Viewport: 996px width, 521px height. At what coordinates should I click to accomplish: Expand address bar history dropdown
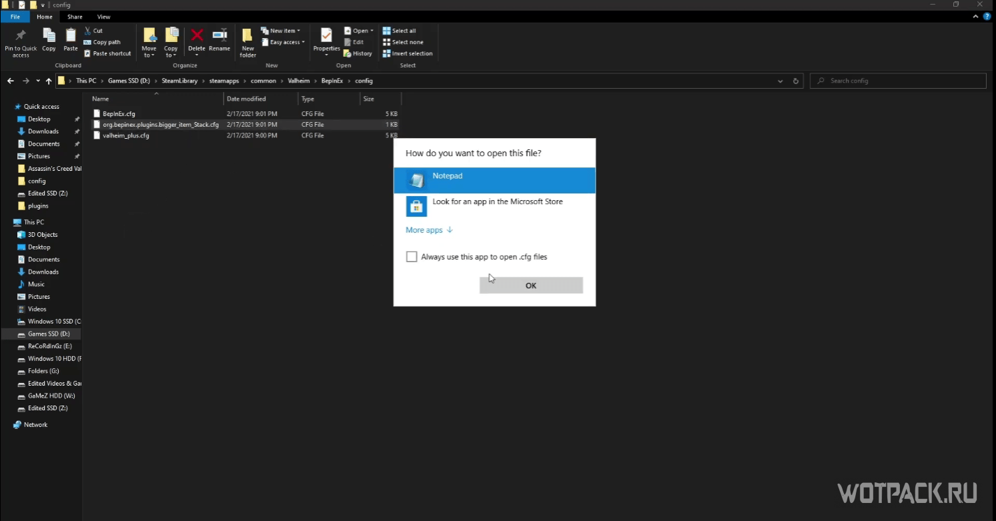point(780,81)
